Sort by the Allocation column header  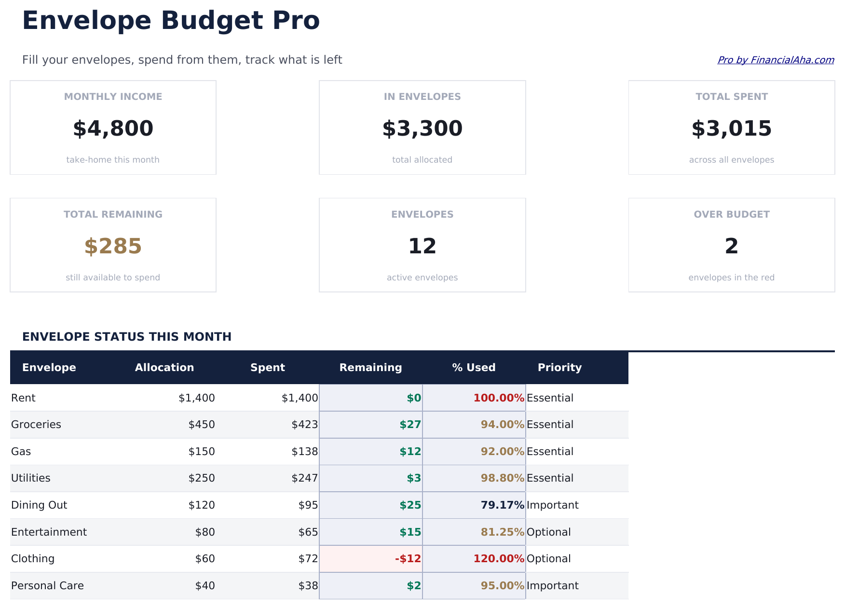(164, 367)
